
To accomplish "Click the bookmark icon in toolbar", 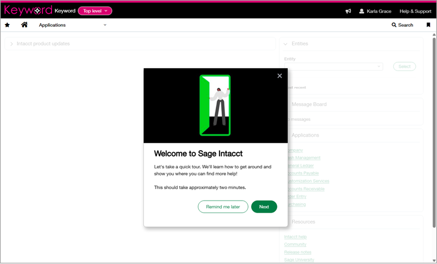I will [428, 25].
